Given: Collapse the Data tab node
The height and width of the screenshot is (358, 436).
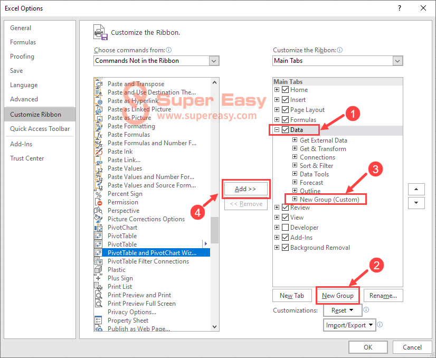Looking at the screenshot, I should (x=277, y=129).
